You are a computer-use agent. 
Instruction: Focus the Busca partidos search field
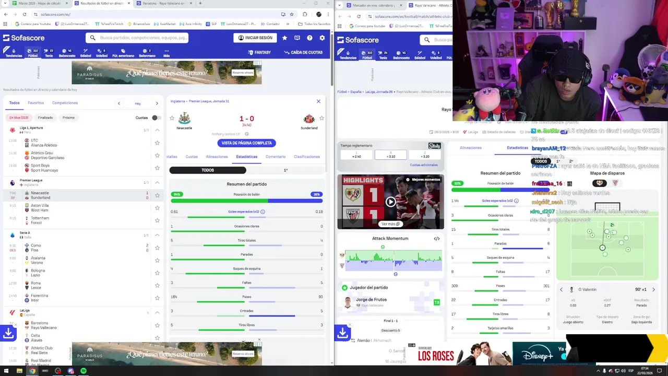pyautogui.click(x=137, y=38)
